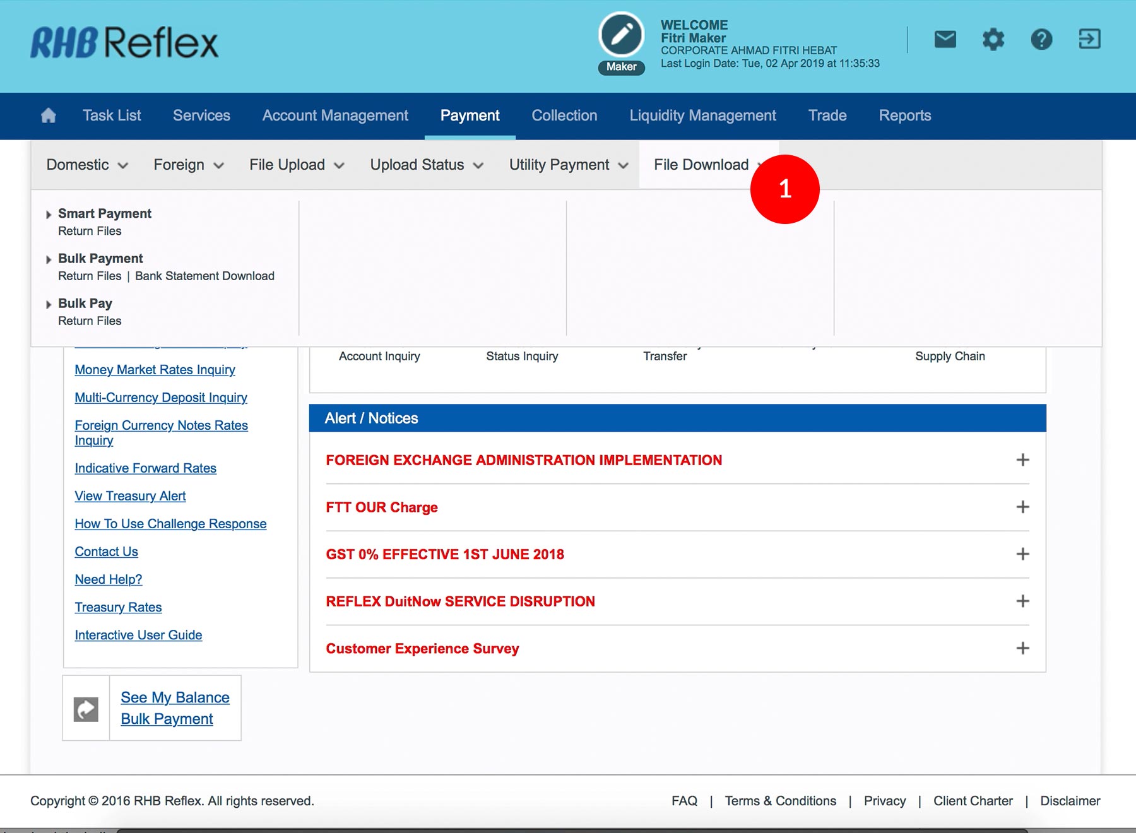Expand FOREIGN EXCHANGE ADMINISTRATION IMPLEMENTATION notice
The image size is (1136, 833).
[1022, 460]
